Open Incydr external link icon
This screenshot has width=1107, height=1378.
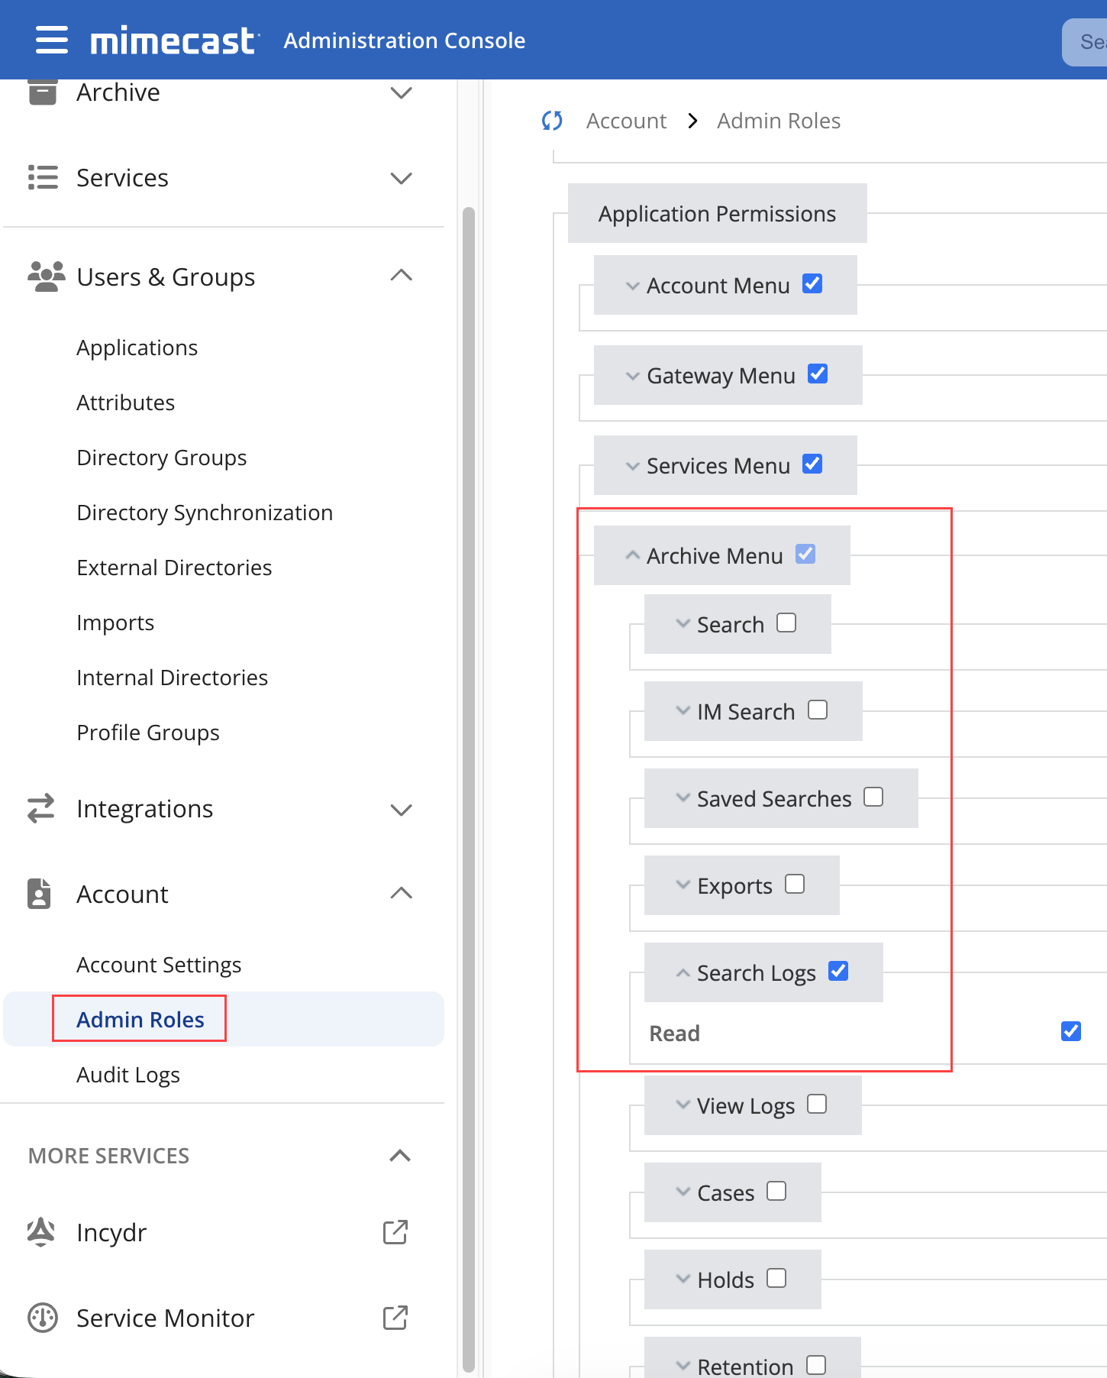point(395,1232)
